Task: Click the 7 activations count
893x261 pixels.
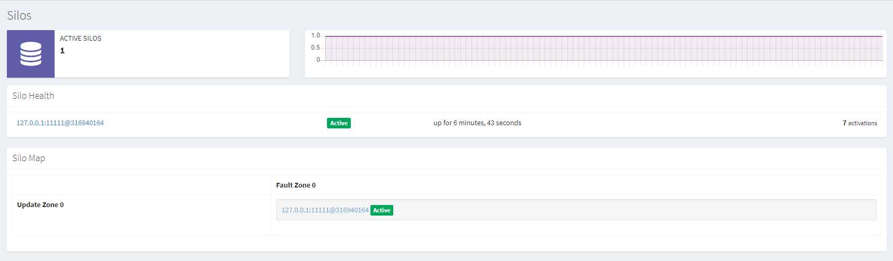Action: click(x=860, y=123)
